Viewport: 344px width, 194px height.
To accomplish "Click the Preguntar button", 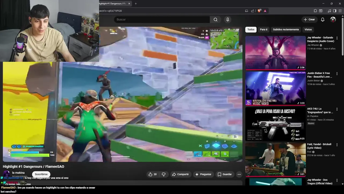I will pyautogui.click(x=203, y=174).
